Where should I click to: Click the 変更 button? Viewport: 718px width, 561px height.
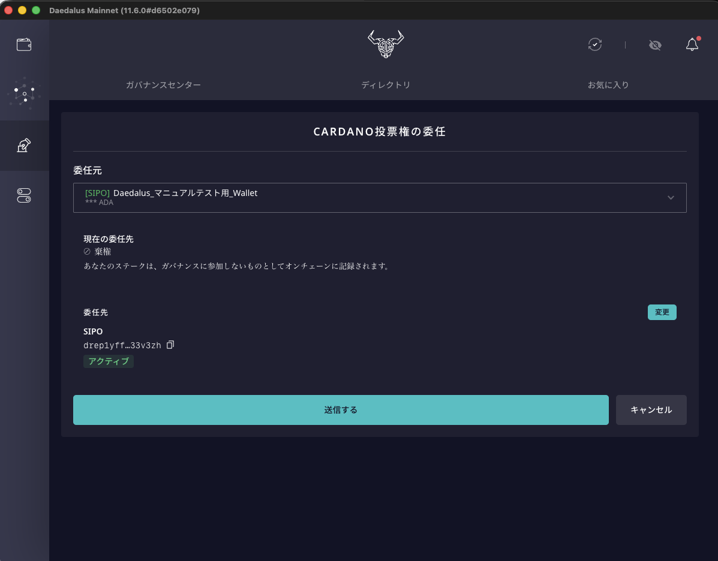pyautogui.click(x=662, y=312)
